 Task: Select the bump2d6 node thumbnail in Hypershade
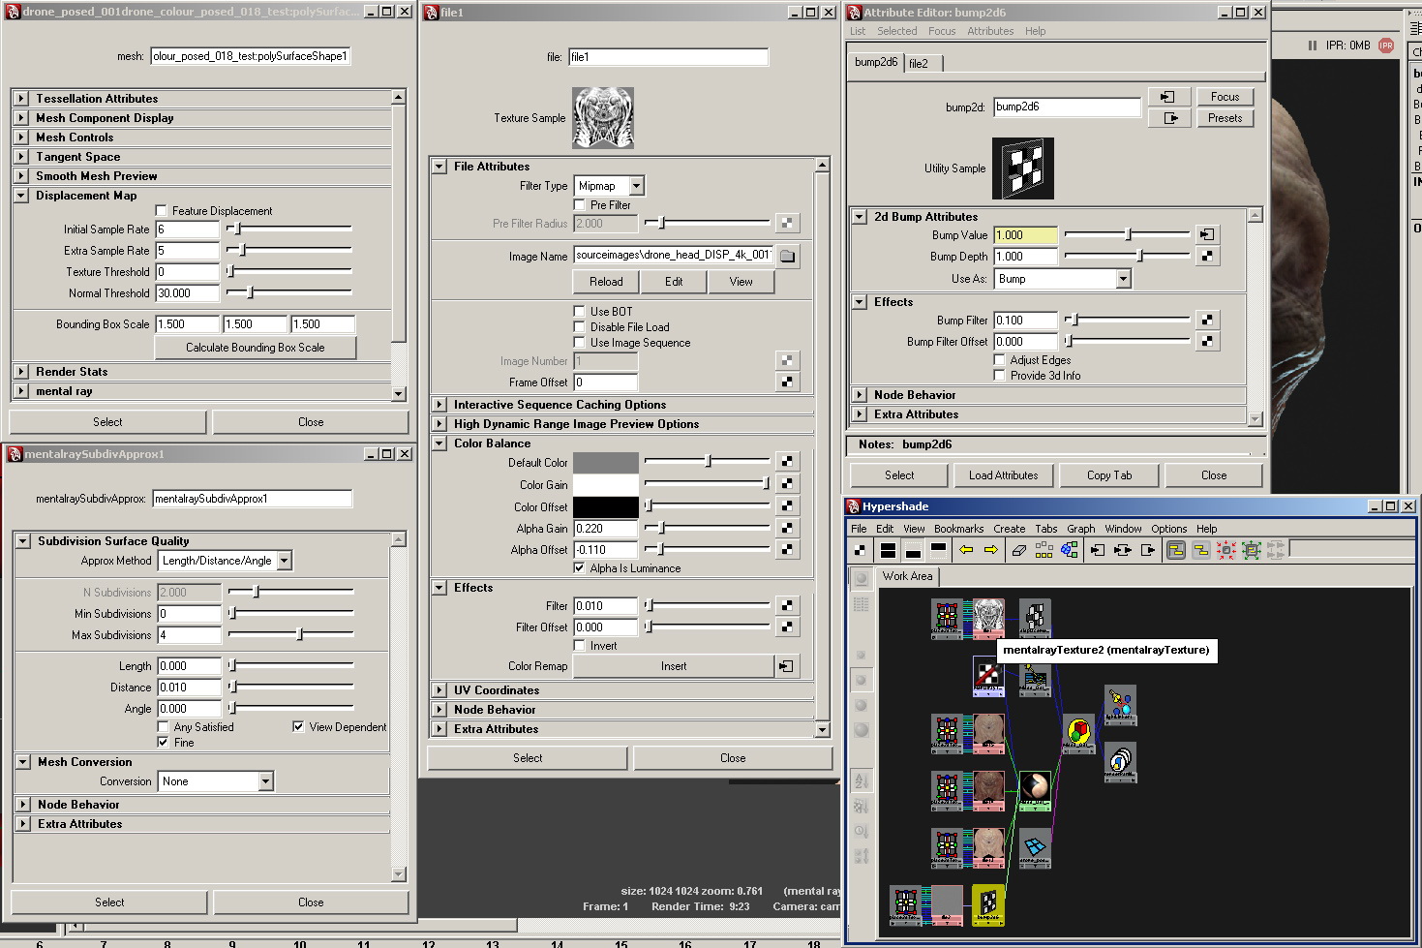988,905
